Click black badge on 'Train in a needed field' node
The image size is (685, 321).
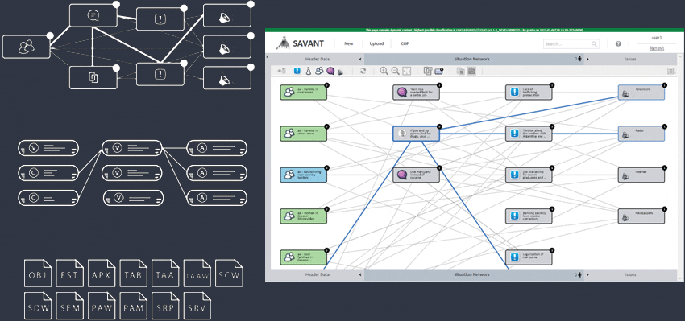click(x=439, y=85)
